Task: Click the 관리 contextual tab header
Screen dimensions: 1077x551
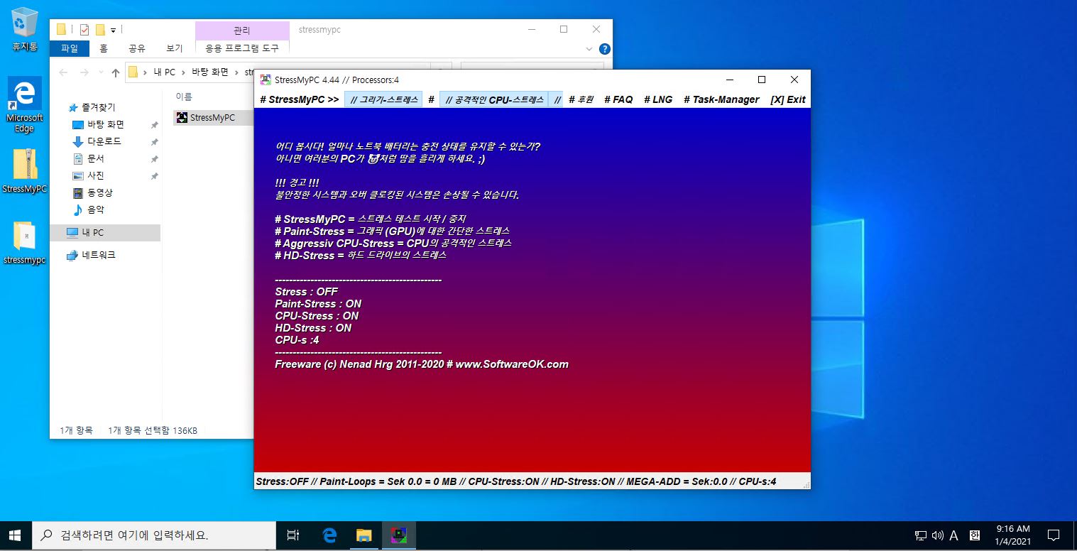Action: (x=242, y=31)
